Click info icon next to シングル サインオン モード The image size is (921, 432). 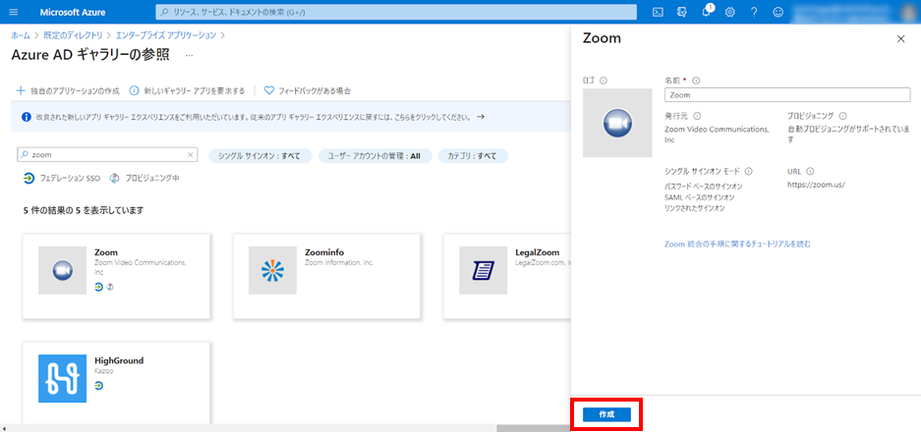tap(748, 172)
